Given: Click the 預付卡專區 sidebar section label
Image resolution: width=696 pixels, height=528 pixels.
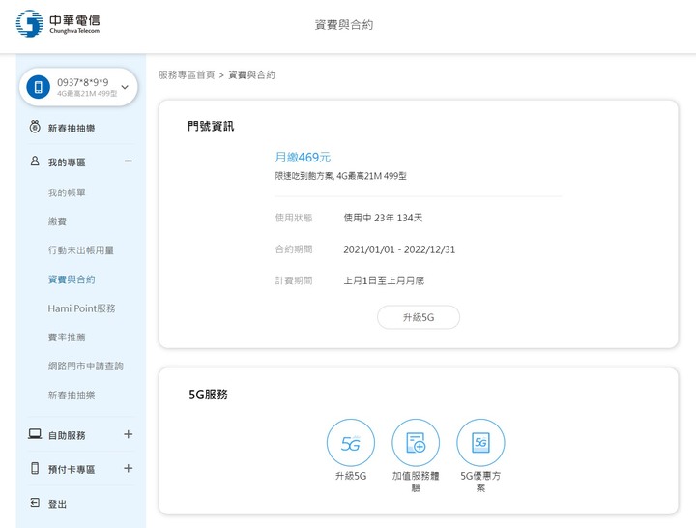Looking at the screenshot, I should (x=72, y=469).
